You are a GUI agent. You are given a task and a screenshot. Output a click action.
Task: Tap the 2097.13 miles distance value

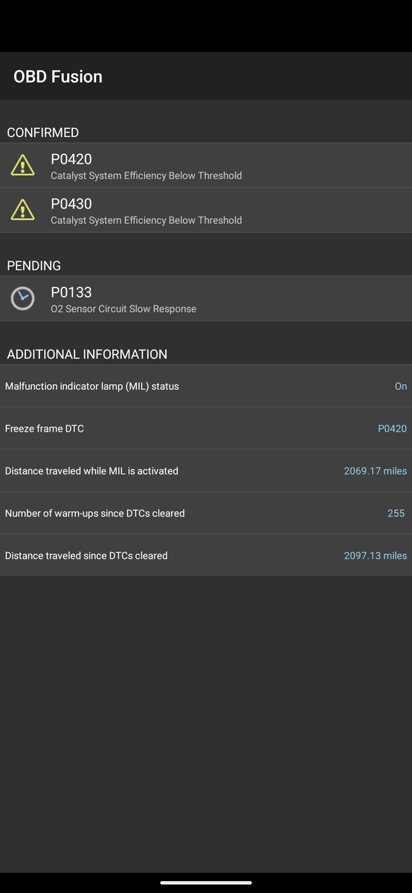click(376, 556)
